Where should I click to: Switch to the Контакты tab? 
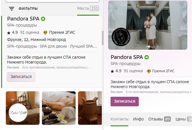click(120, 119)
